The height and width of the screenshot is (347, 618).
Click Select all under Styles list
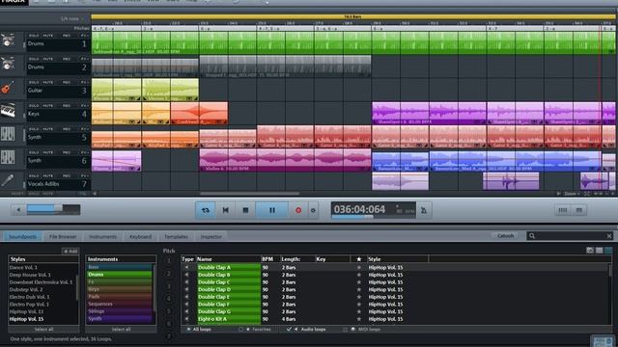(x=43, y=330)
